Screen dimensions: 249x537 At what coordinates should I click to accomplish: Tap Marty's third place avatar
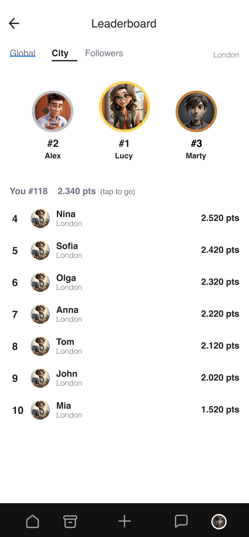196,111
